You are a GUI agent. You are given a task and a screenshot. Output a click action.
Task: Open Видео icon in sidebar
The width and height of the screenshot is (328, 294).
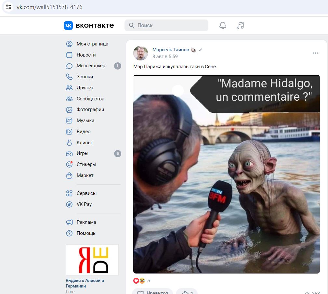click(x=69, y=132)
